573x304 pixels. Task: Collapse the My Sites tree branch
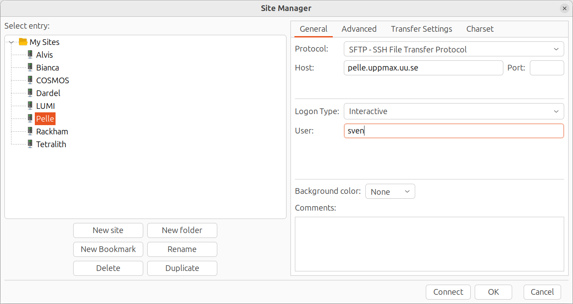point(11,42)
